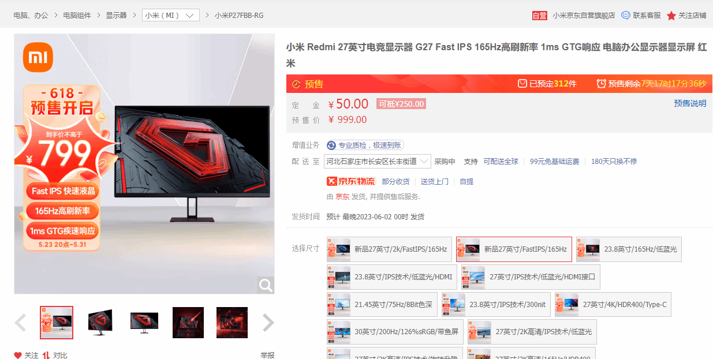This screenshot has width=713, height=359.
Task: Select the second product thumbnail image
Action: 100,323
